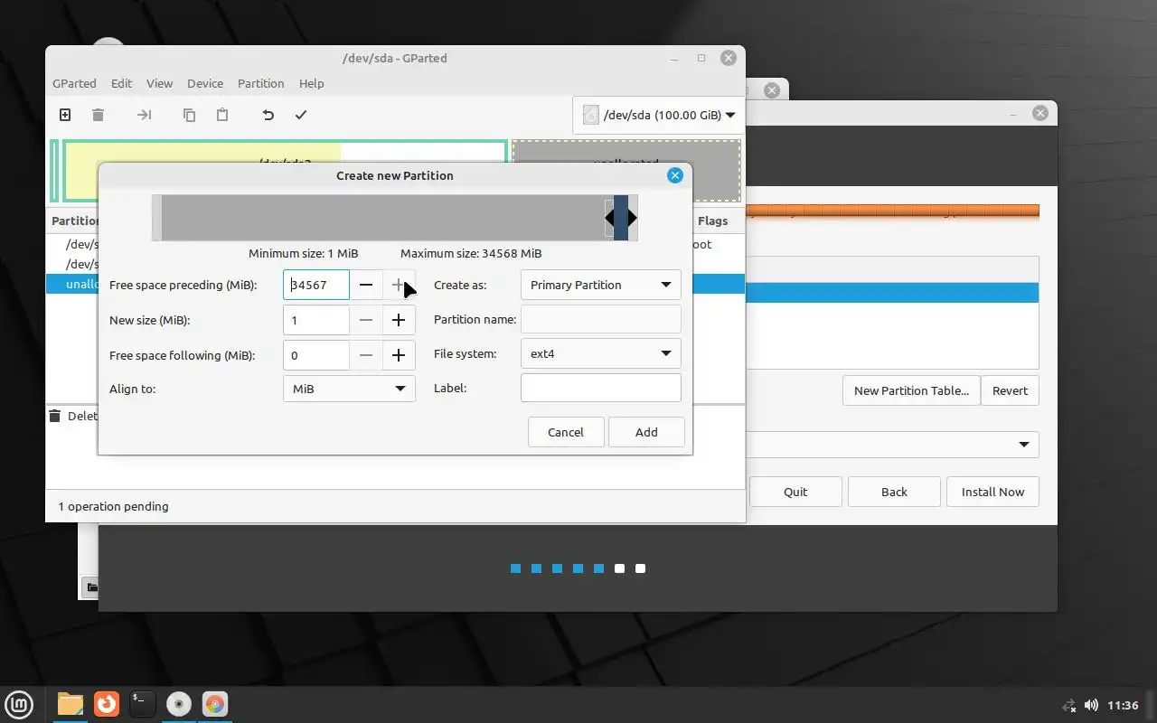Increase Free space following value
1157x723 pixels.
click(x=399, y=355)
